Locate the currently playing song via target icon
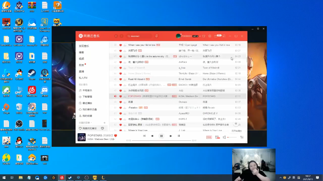The height and width of the screenshot is (181, 323). (x=236, y=123)
